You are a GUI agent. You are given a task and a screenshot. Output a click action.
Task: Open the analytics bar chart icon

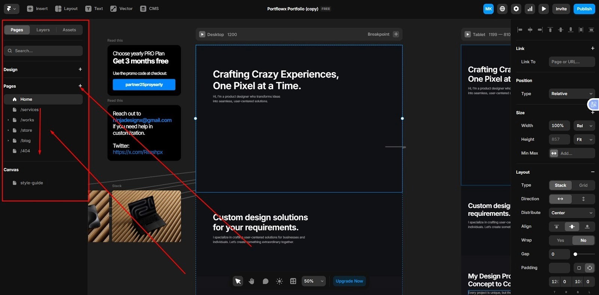530,9
